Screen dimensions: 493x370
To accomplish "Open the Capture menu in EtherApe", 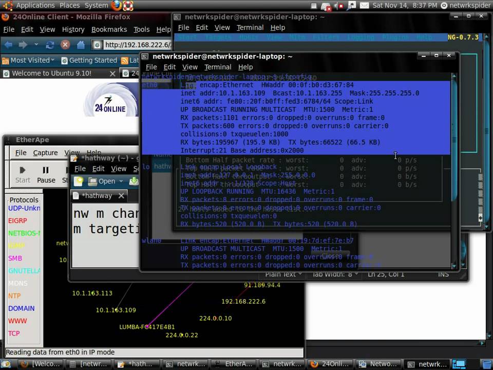I will coord(45,153).
